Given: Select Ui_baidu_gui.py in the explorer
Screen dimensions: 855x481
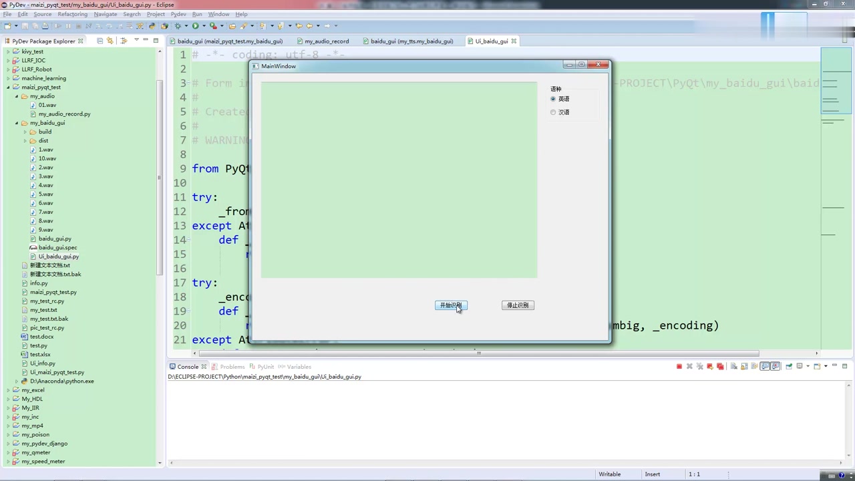Looking at the screenshot, I should click(59, 257).
